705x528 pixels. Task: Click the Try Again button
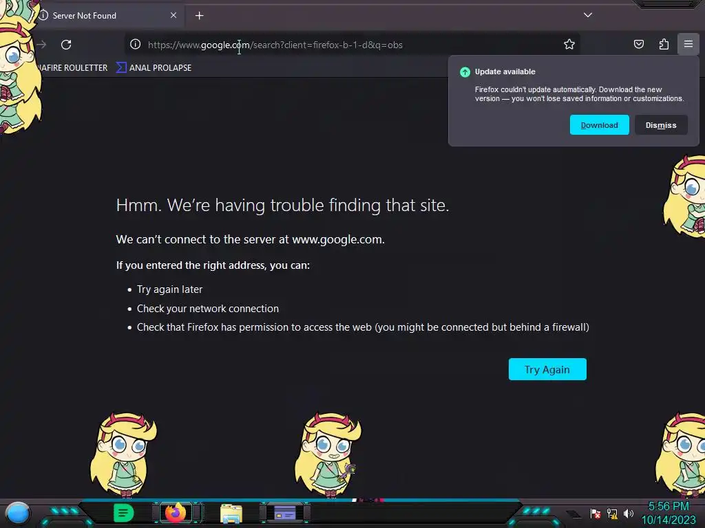tap(547, 369)
